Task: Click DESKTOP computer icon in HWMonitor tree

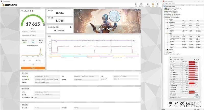Action: (164, 6)
